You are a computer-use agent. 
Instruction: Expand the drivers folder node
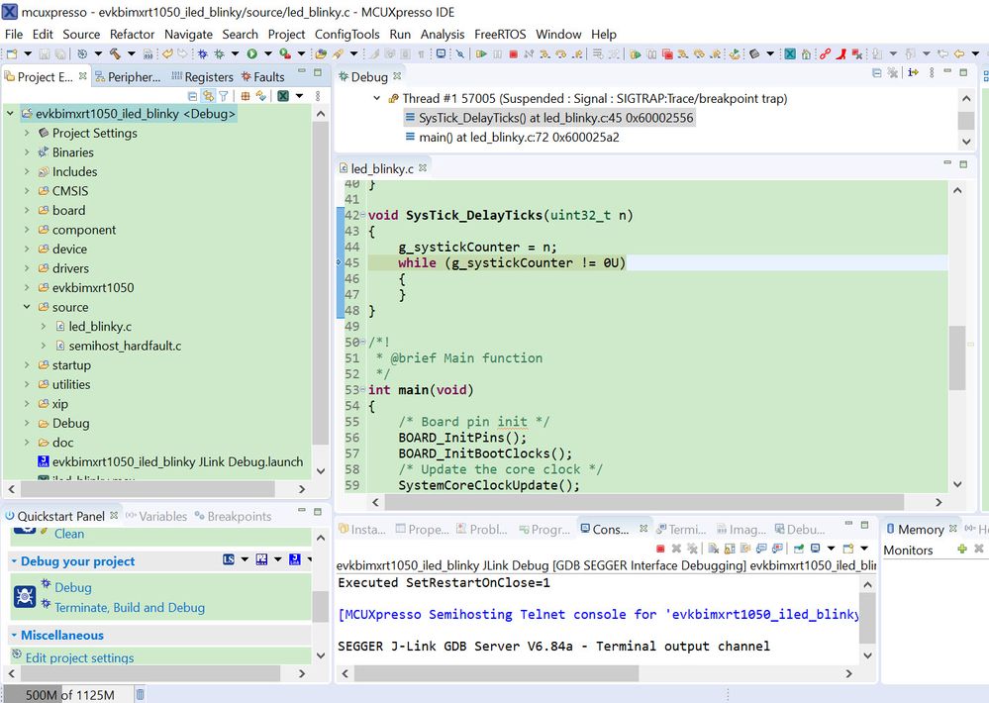coord(27,268)
